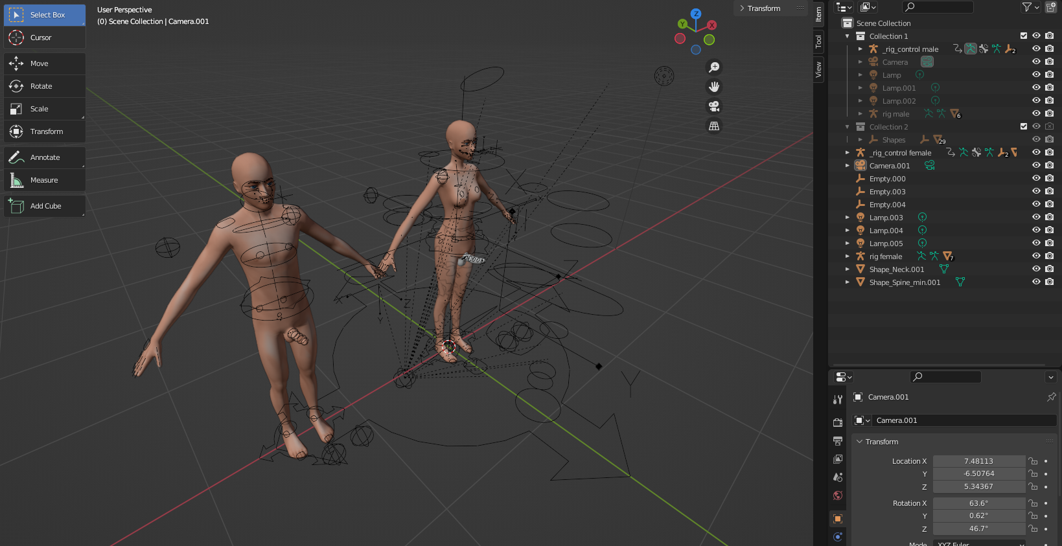Pick the Scale tool

(45, 109)
